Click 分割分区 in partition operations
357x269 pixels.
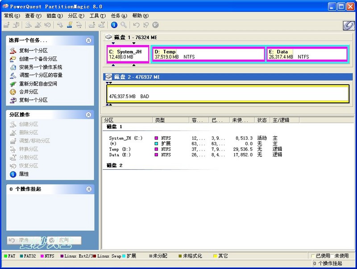click(x=24, y=157)
